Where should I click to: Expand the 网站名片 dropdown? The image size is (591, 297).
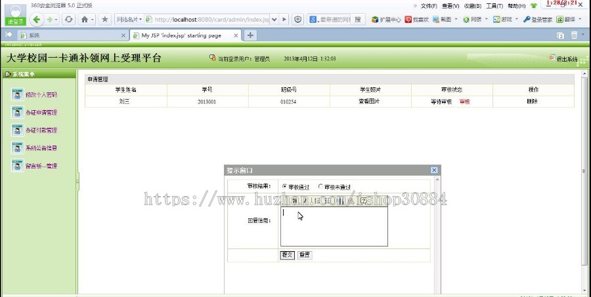click(x=129, y=19)
